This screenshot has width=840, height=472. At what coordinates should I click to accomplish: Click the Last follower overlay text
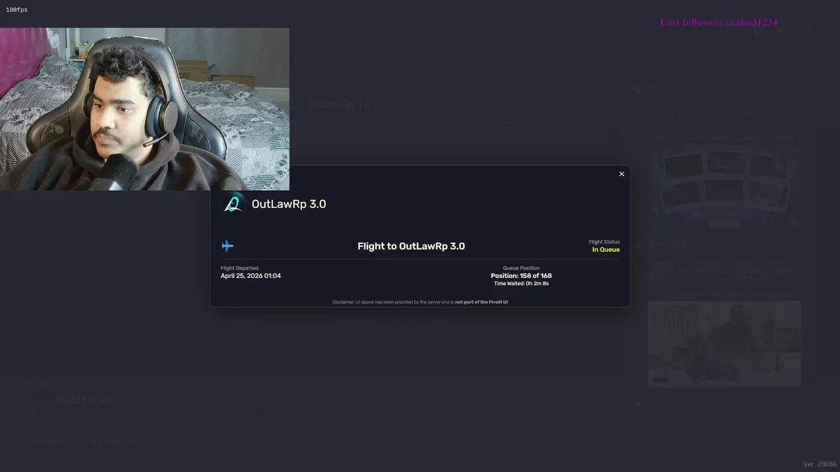[x=719, y=22]
